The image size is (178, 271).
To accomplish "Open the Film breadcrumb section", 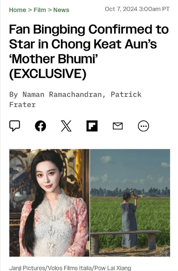I will tap(40, 10).
